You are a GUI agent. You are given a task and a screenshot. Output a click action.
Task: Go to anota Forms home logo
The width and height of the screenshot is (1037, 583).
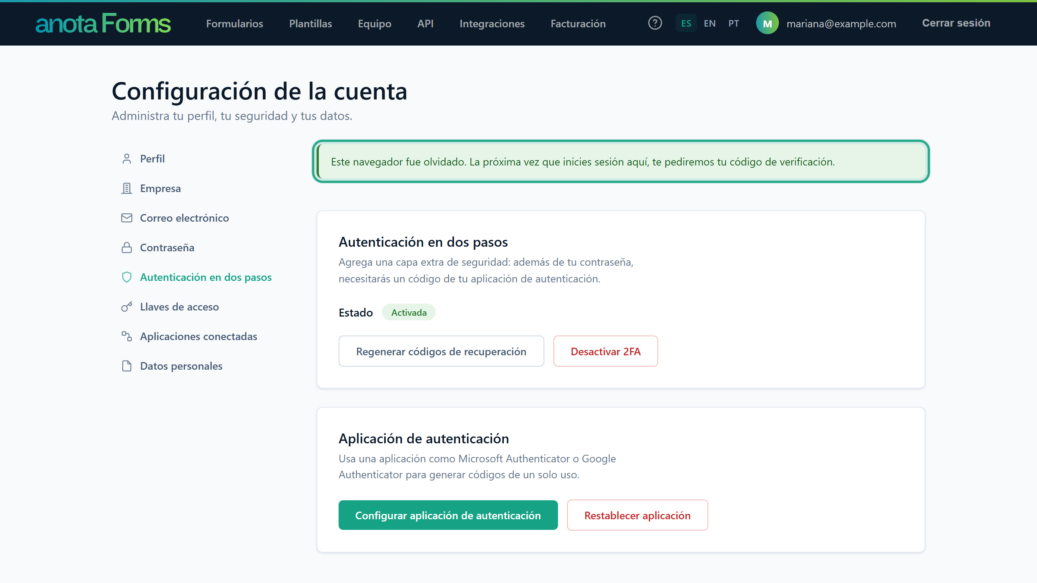(103, 24)
